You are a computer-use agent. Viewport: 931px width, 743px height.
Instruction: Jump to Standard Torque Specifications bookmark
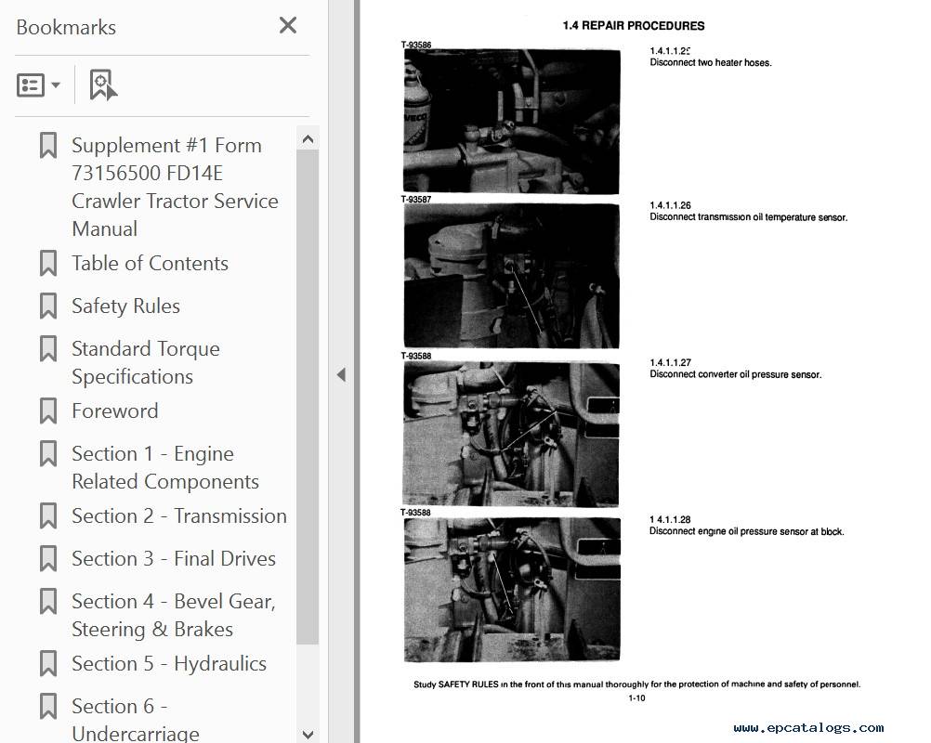(146, 362)
